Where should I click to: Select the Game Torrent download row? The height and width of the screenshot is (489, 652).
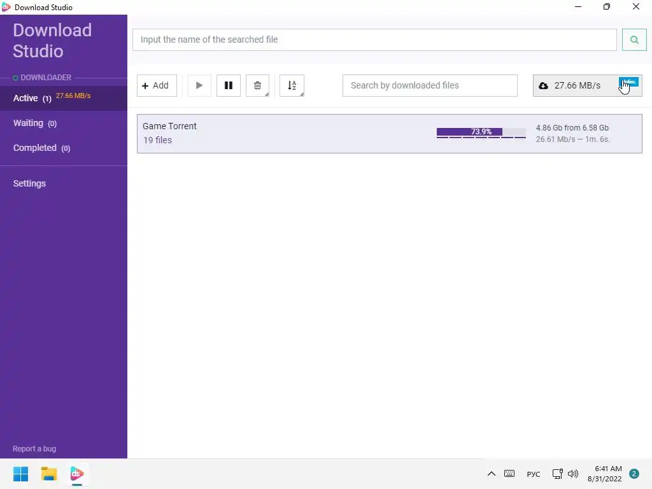(389, 134)
